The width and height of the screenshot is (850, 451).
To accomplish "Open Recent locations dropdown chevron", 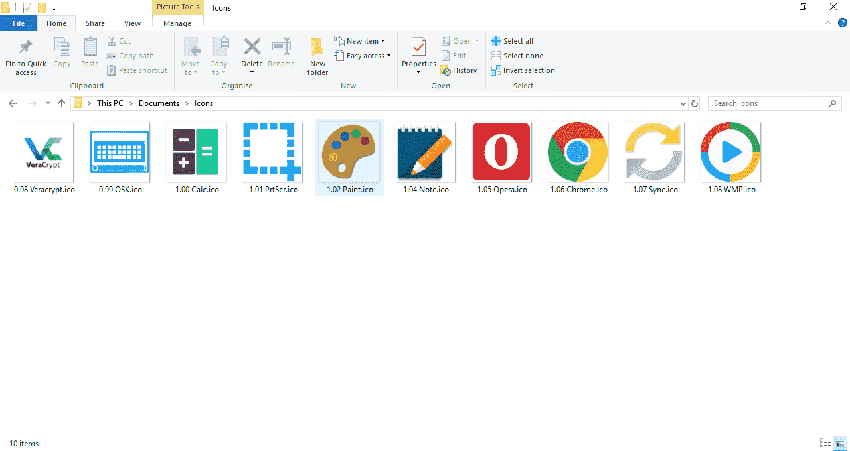I will click(48, 103).
